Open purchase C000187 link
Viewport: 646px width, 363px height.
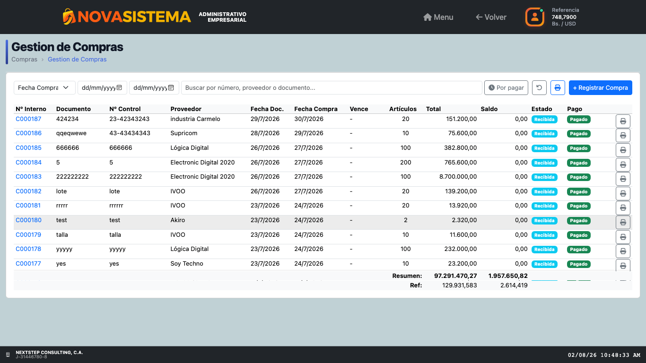(28, 119)
